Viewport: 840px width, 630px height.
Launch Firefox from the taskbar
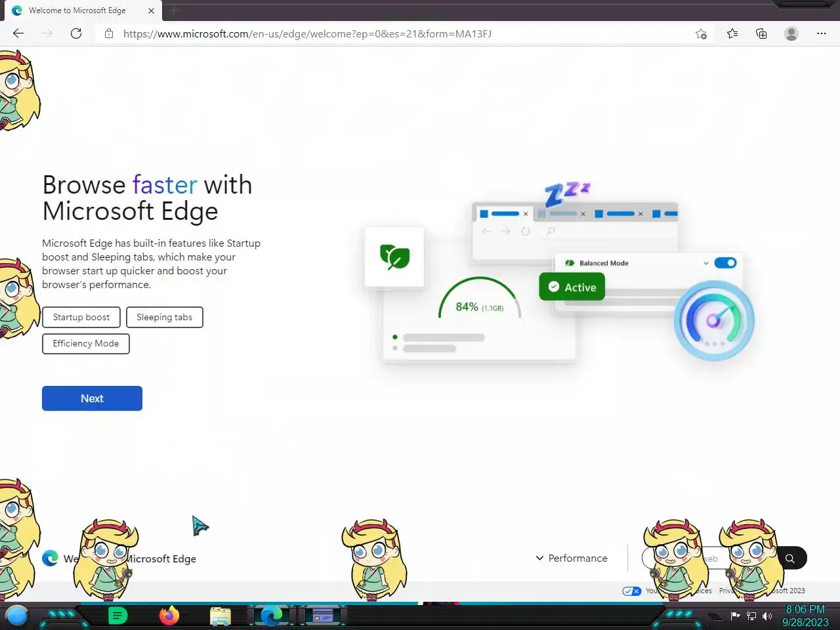pos(169,616)
